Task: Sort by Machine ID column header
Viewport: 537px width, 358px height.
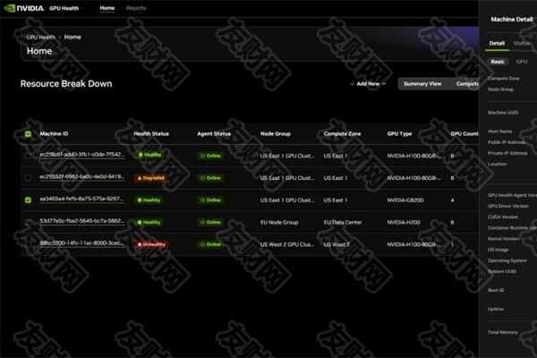Action: tap(54, 133)
